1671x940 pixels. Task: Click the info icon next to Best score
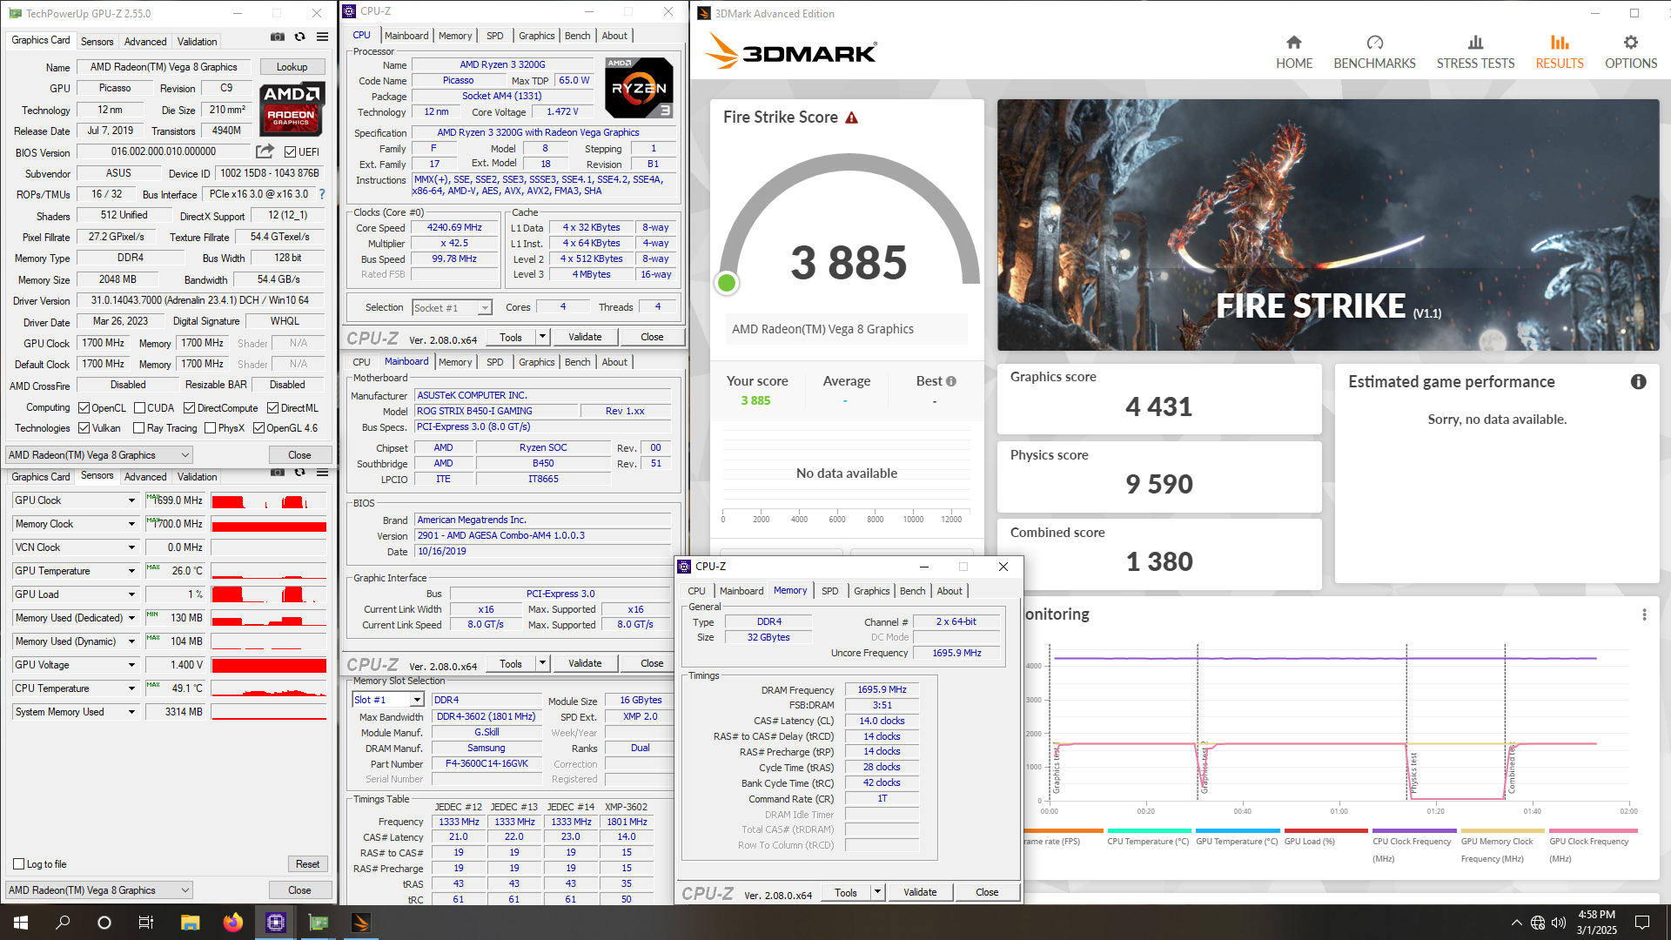(x=951, y=381)
